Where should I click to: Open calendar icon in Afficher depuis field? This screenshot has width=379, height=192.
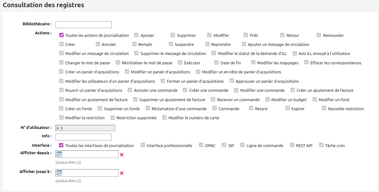59,154
